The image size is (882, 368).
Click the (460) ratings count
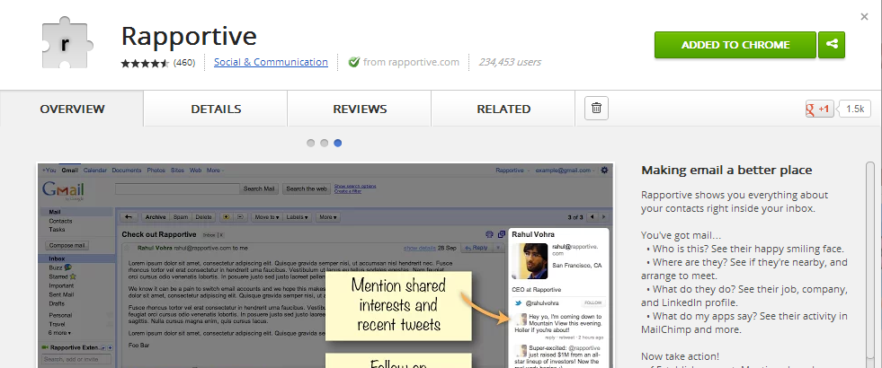[x=184, y=63]
